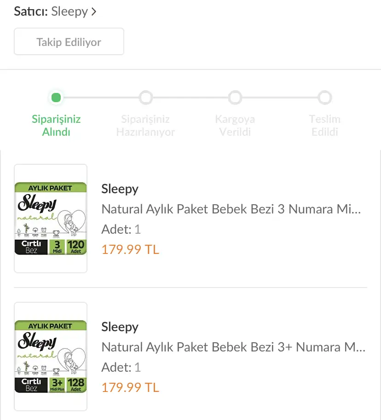Image resolution: width=381 pixels, height=420 pixels.
Task: Open the Bebek Bezi 3 Numara product title
Action: click(x=231, y=209)
